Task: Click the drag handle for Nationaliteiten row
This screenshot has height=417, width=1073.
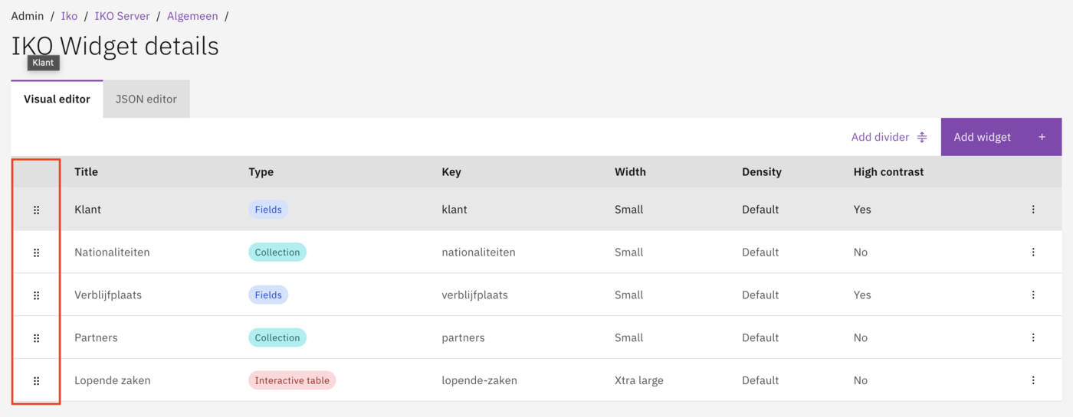Action: click(36, 252)
